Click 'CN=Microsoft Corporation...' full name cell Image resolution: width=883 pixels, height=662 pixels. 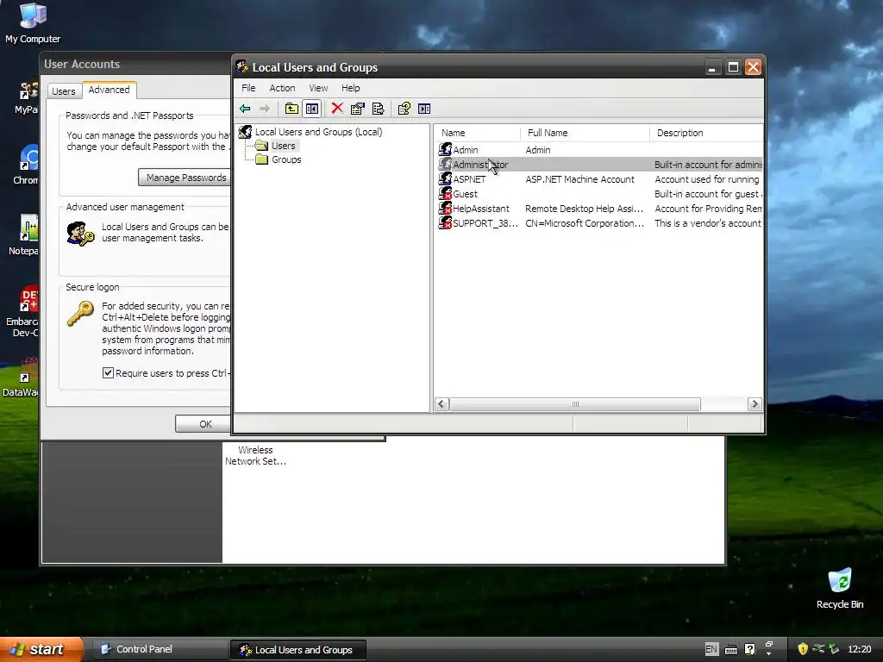[x=585, y=223]
